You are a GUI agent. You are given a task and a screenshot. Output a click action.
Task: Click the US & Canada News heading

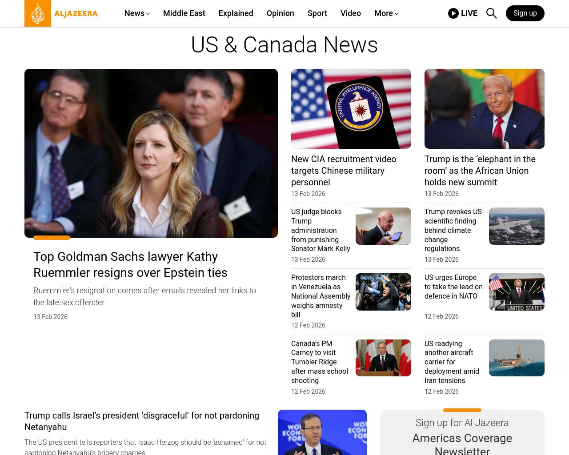284,45
